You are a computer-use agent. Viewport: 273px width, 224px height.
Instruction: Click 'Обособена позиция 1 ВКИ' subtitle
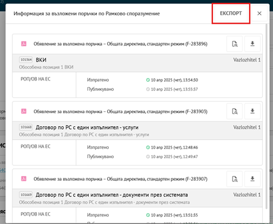(x=46, y=67)
